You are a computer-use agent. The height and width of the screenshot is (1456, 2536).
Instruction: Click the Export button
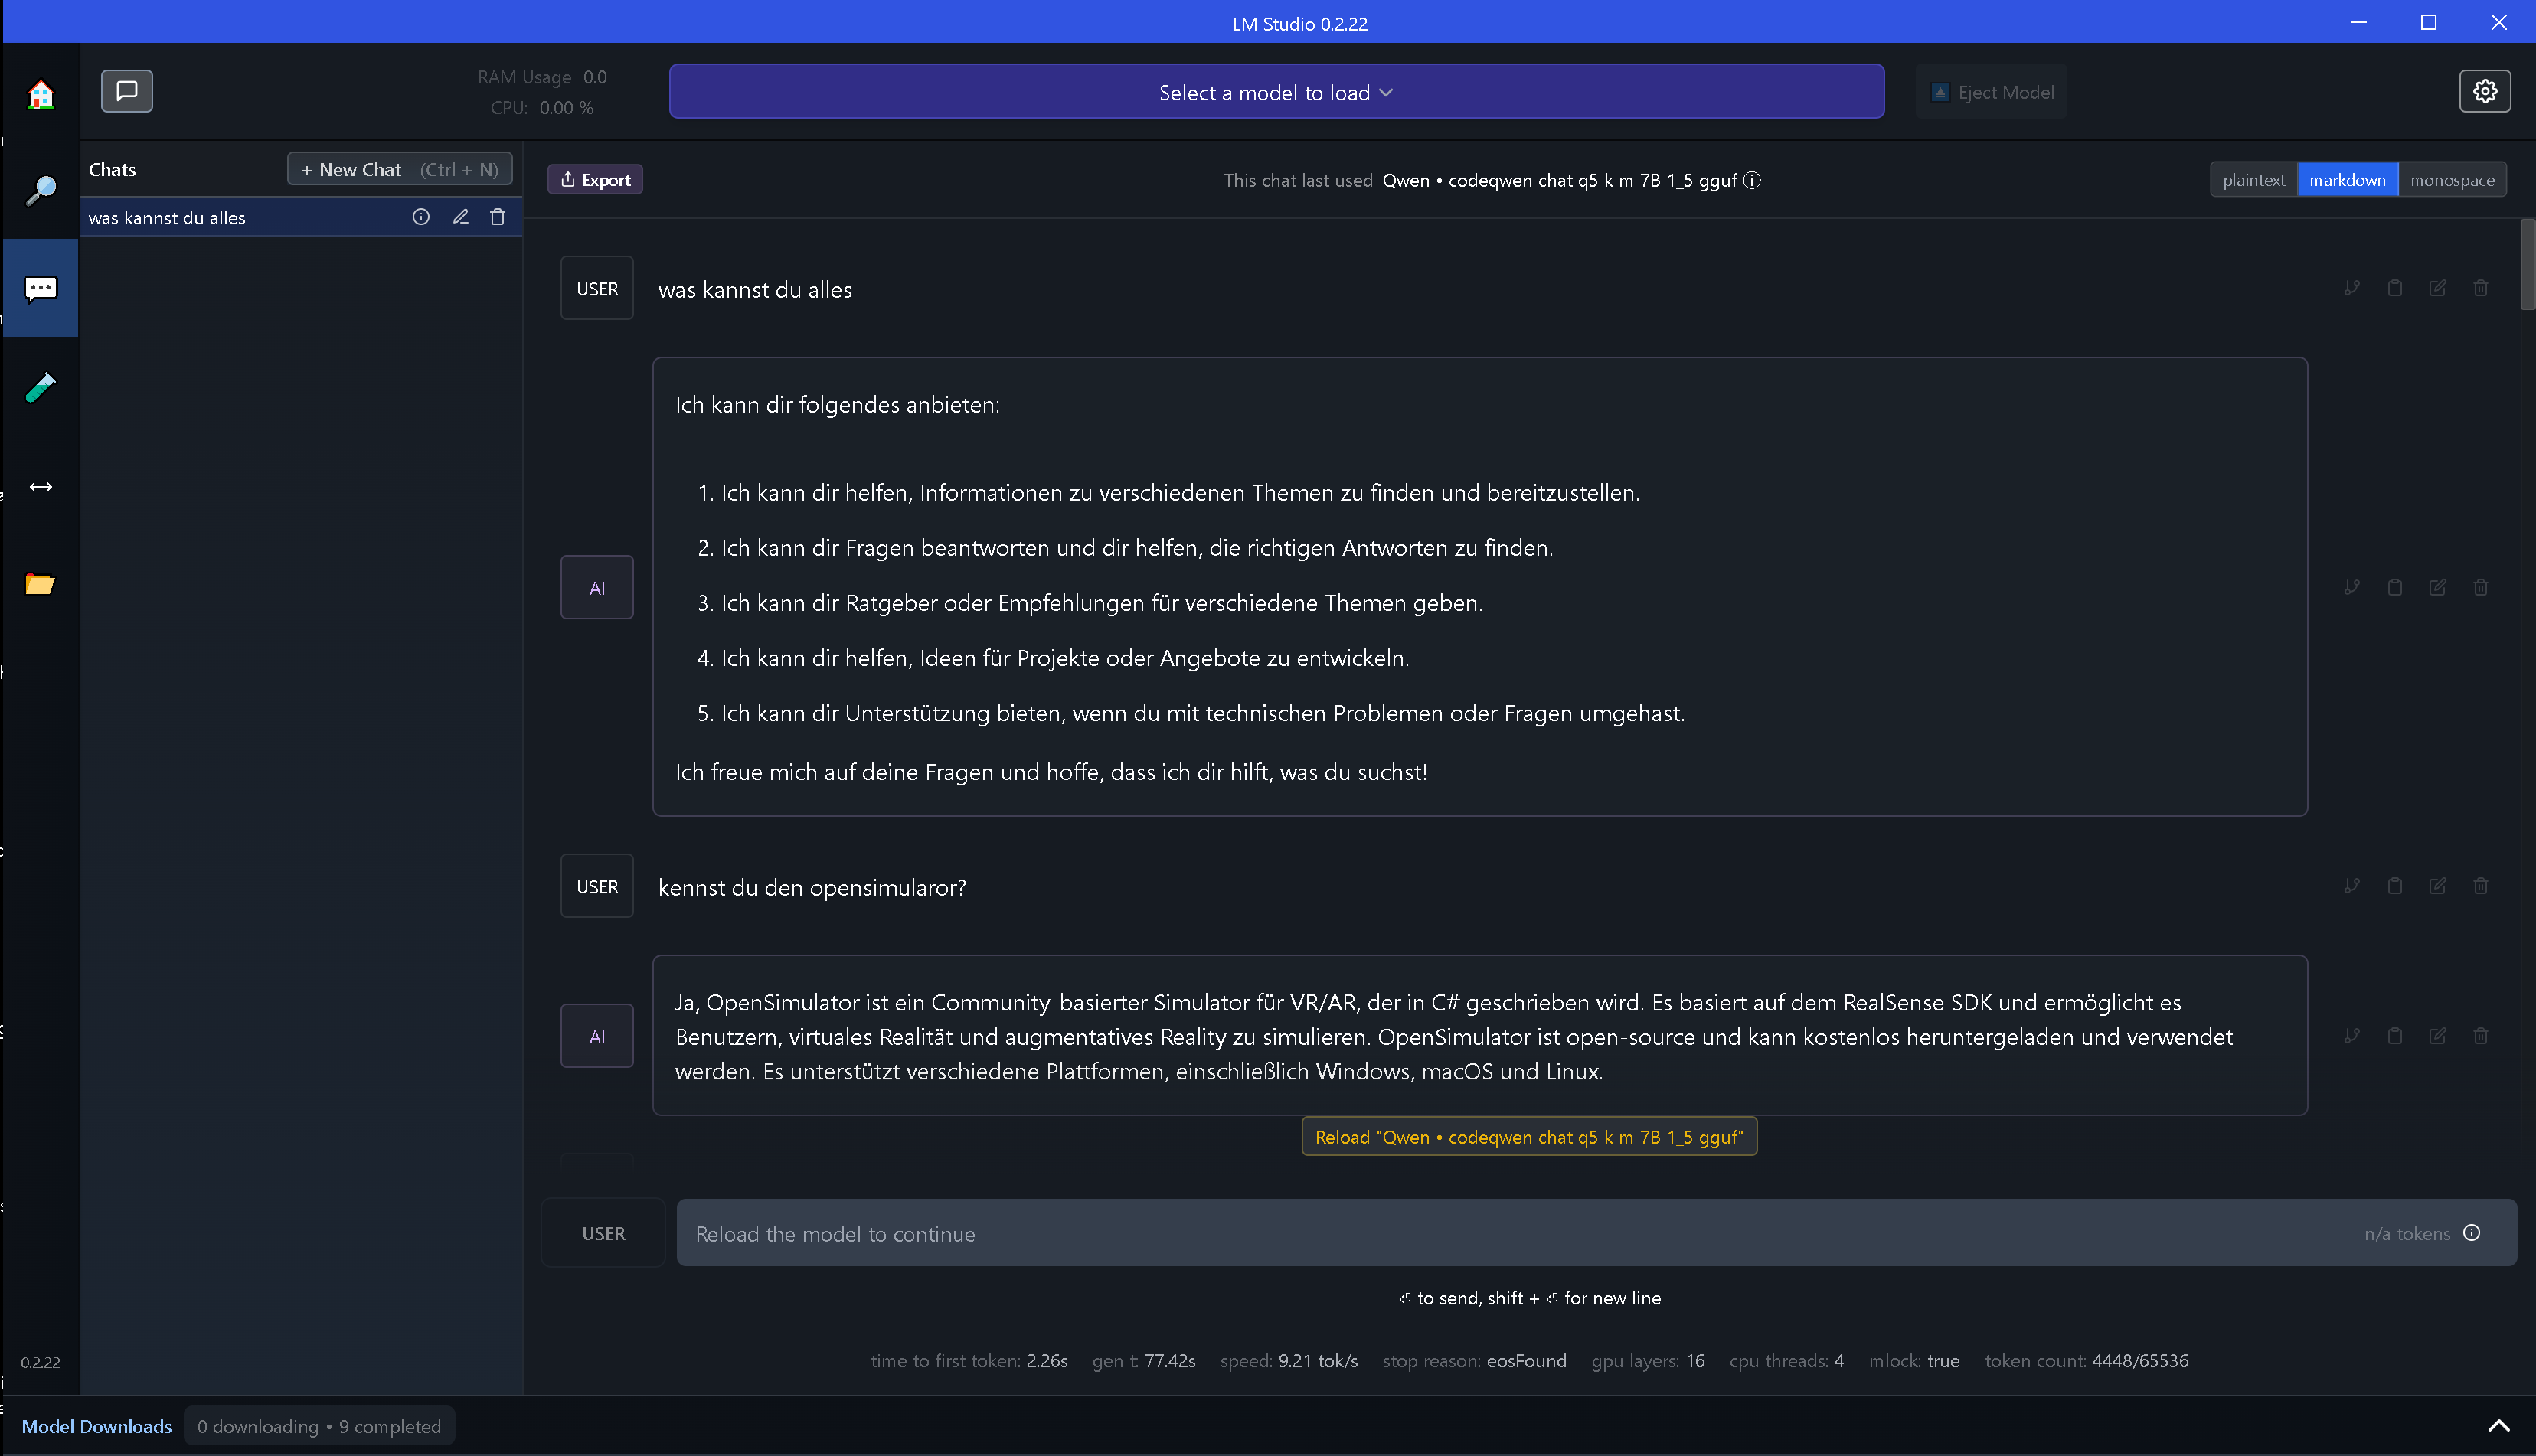tap(595, 180)
